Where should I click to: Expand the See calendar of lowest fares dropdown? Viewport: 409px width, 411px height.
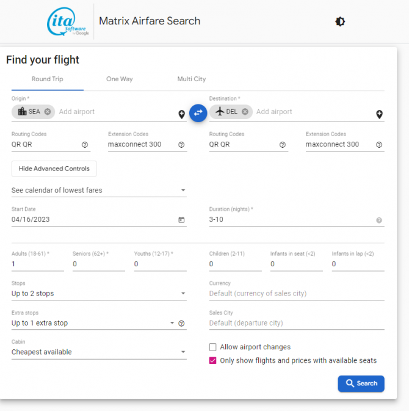[x=99, y=191]
